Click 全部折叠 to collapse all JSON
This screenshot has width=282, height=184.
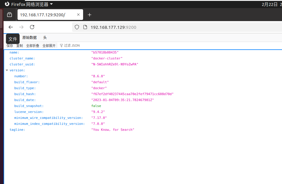tap(33, 45)
